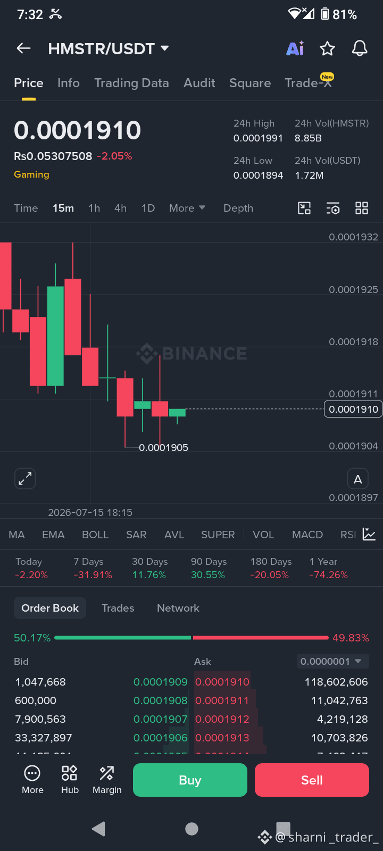Switch to the Info tab

tap(69, 83)
